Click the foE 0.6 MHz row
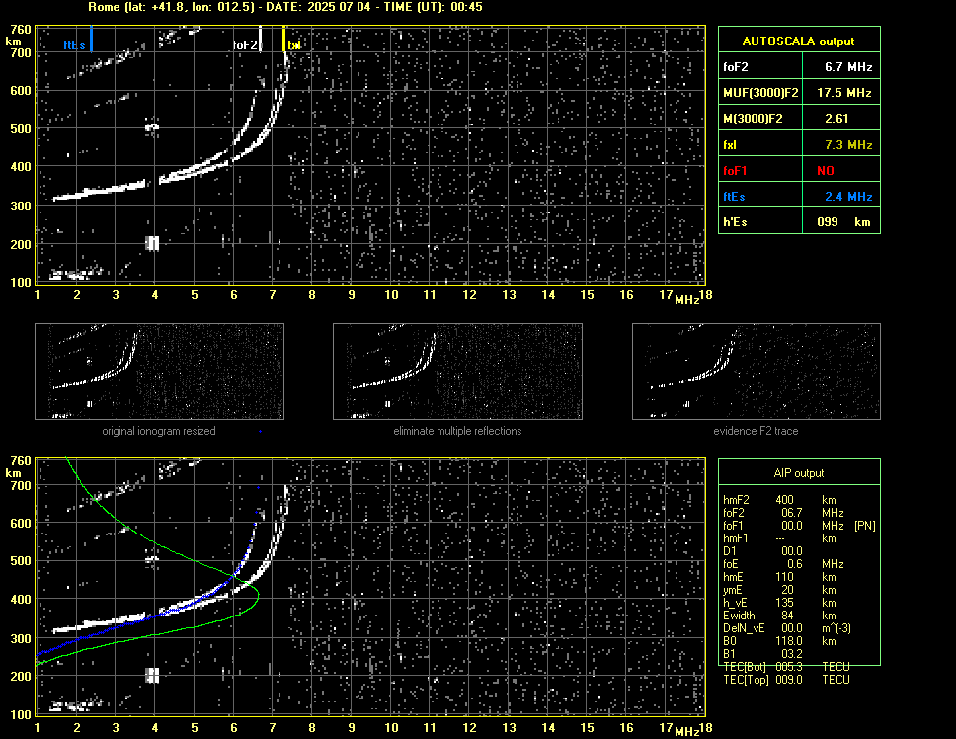Image resolution: width=956 pixels, height=739 pixels. (783, 564)
